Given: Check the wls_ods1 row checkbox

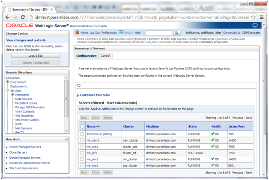Looking at the screenshot, I should pyautogui.click(x=82, y=147).
